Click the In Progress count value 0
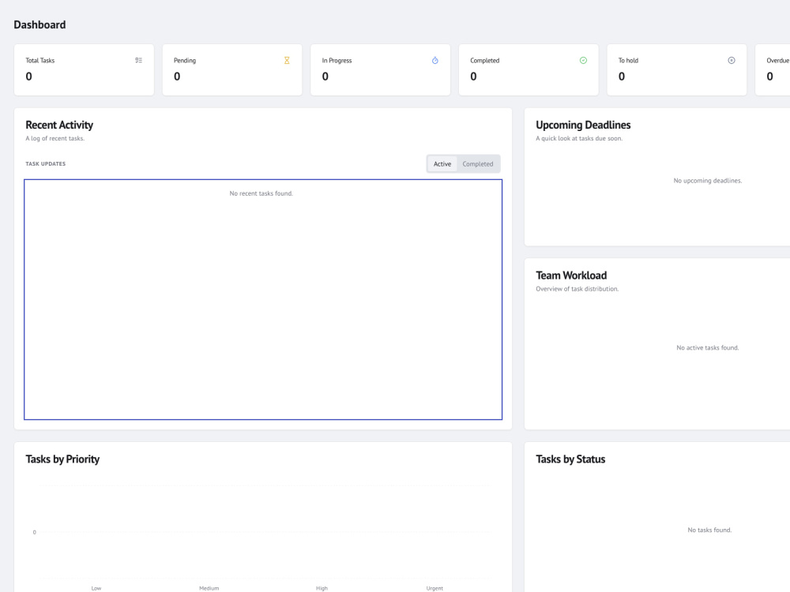The height and width of the screenshot is (592, 790). tap(325, 77)
